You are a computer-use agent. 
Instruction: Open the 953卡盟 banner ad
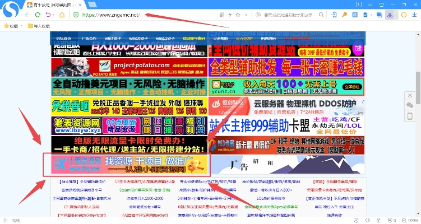point(286,146)
